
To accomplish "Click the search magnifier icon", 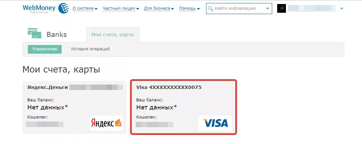I will [210, 8].
